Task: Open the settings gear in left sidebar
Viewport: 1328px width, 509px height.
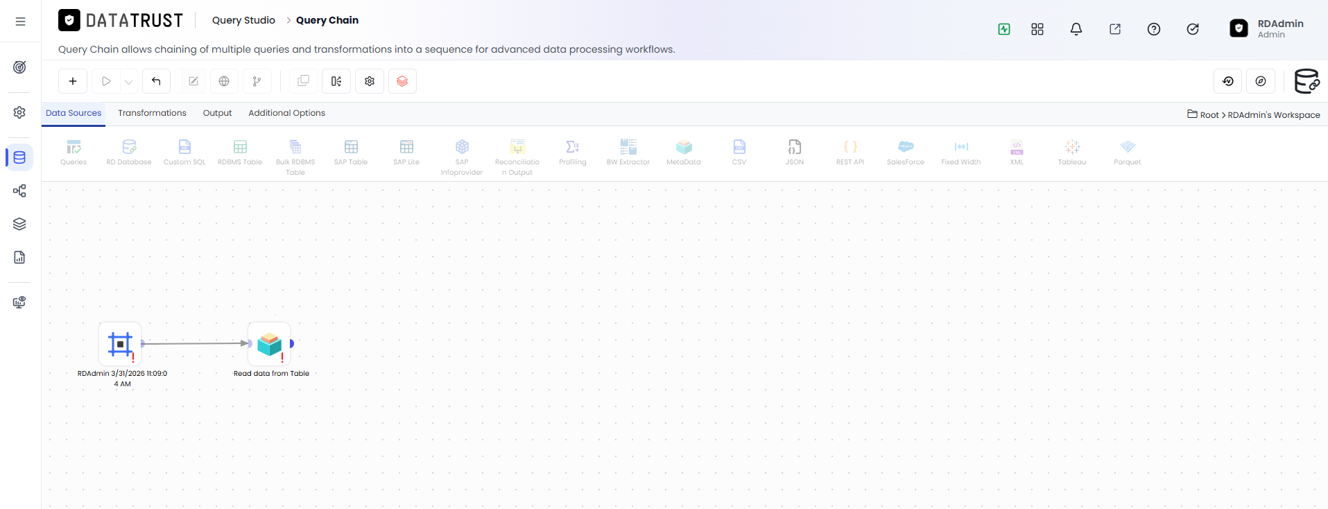Action: click(x=20, y=112)
